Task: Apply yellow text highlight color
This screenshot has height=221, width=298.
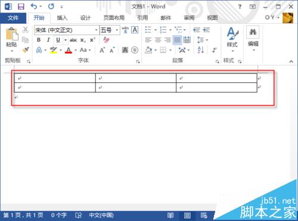Action: click(x=54, y=50)
